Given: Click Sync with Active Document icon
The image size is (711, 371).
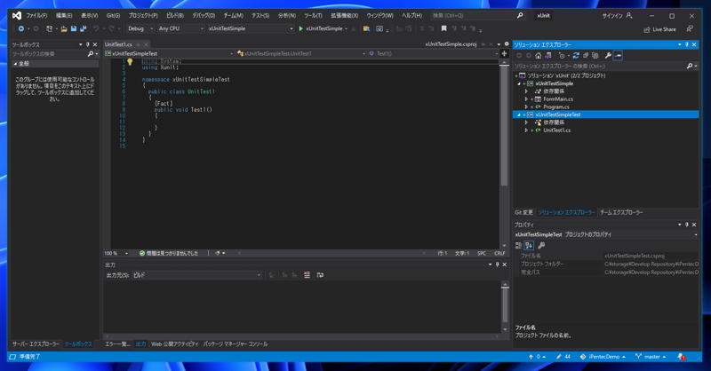Looking at the screenshot, I should coord(576,55).
